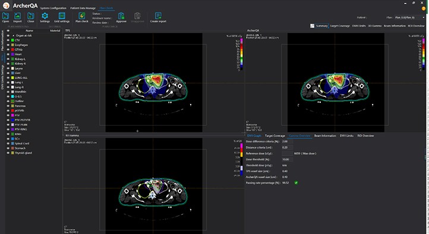The height and width of the screenshot is (234, 429).
Task: Open the Plan Information side tab
Action: tap(2, 40)
